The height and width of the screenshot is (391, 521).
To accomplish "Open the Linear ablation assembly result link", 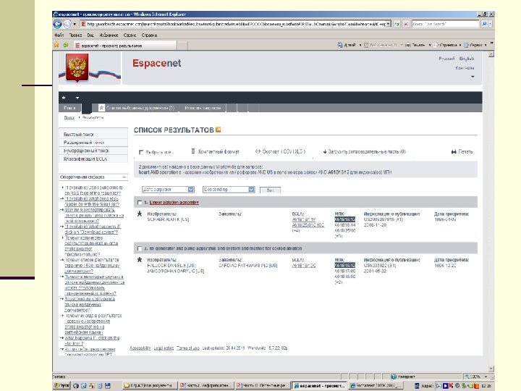I will (174, 203).
